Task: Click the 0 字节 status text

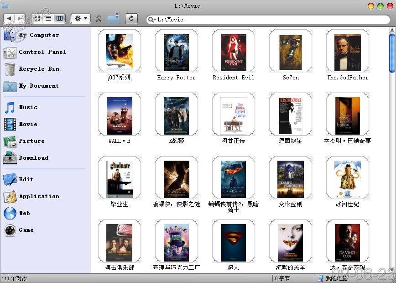Action: tap(282, 278)
